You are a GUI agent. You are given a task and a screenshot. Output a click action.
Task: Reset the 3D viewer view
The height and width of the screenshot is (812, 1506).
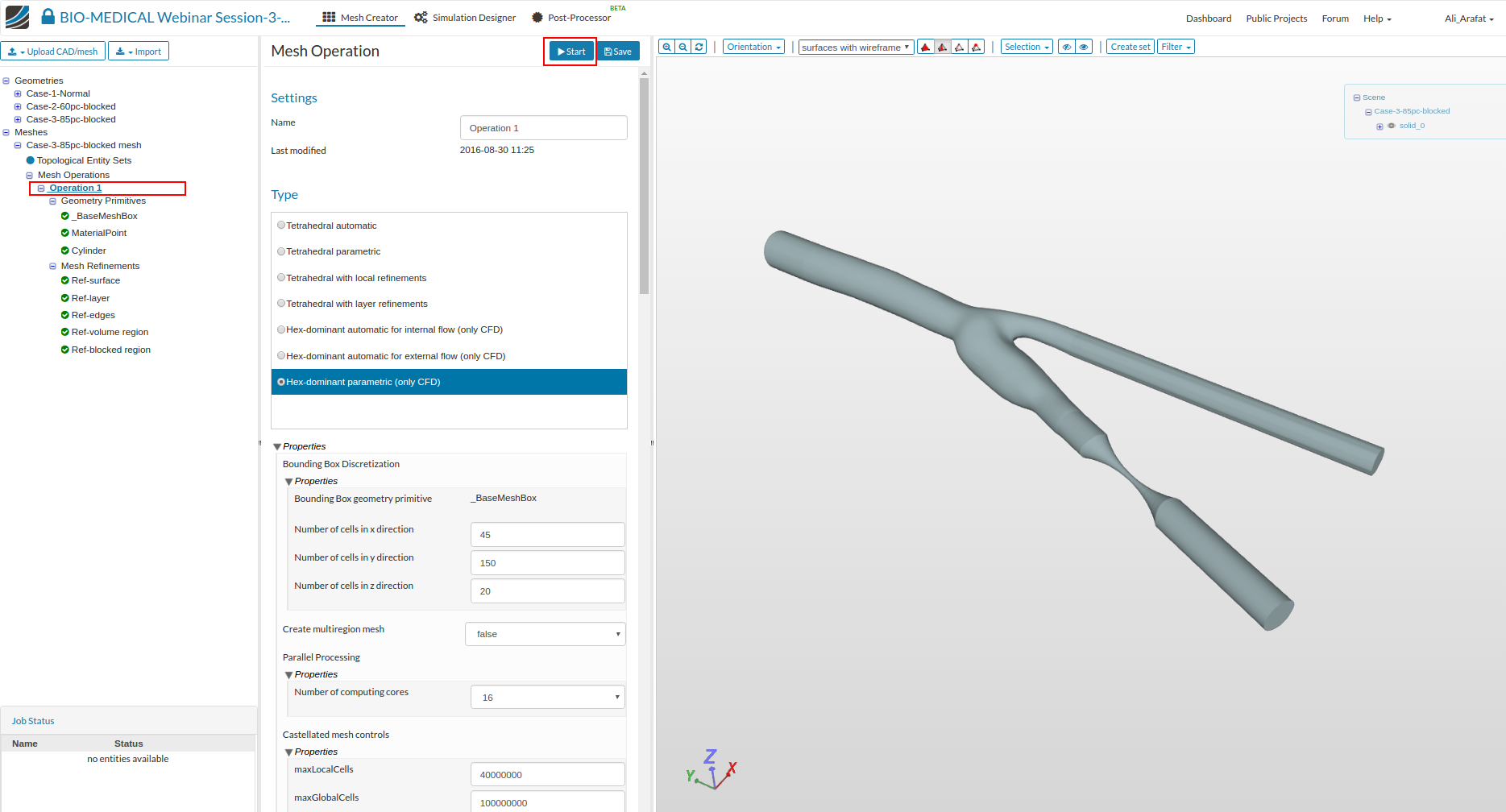(699, 47)
